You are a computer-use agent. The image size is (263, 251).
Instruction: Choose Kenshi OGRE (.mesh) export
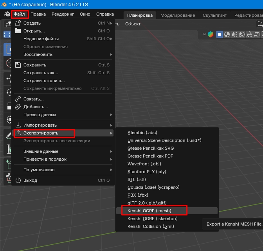[x=167, y=211]
